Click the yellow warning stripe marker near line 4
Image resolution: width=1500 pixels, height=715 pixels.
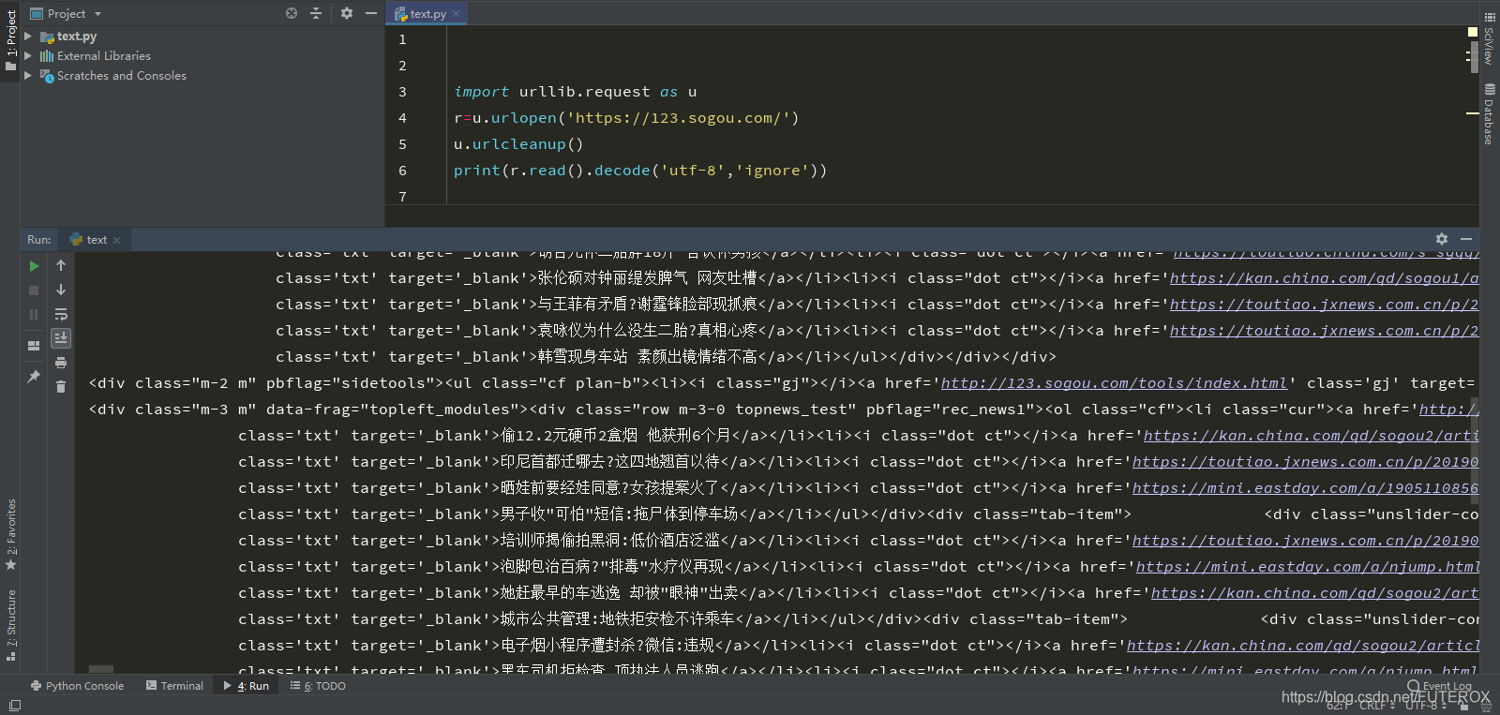pos(1472,113)
